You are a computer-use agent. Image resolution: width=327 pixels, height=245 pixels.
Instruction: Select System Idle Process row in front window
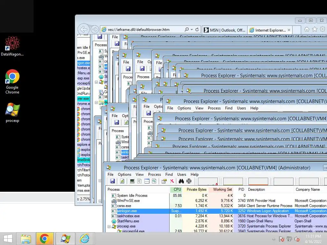(x=216, y=196)
